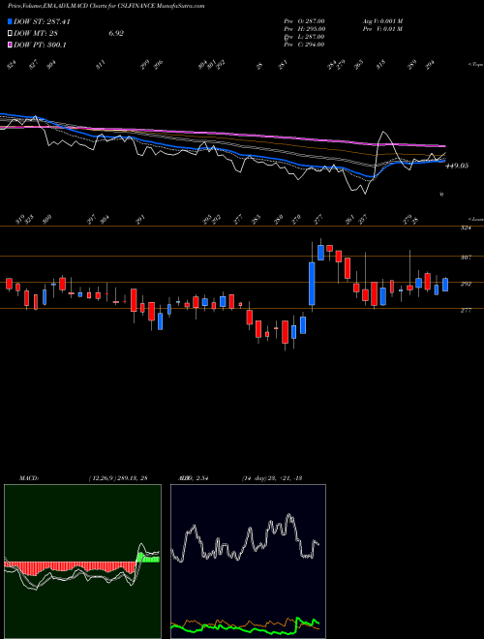The image size is (484, 639).
Task: Click the 'Pre C: 294.00' value
Action: 304,45
